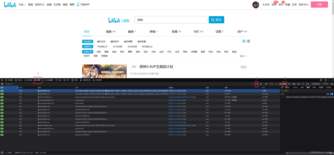Select the row videoshot?index=1&aid=765404915&index=1

tap(140, 132)
